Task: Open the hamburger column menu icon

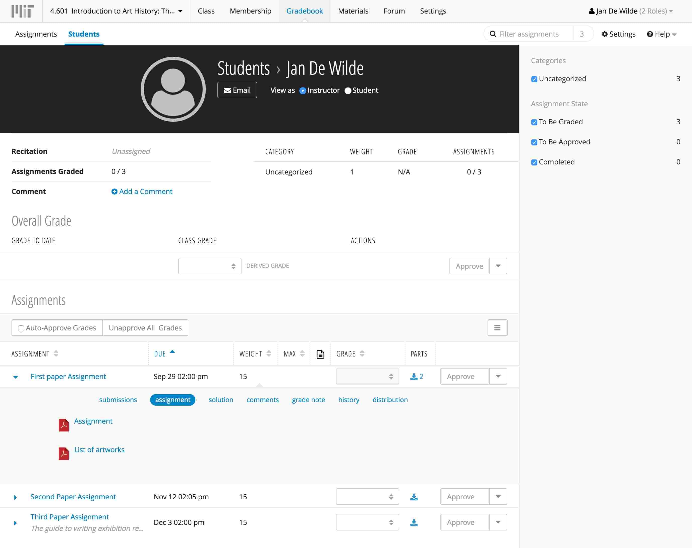Action: [x=497, y=328]
